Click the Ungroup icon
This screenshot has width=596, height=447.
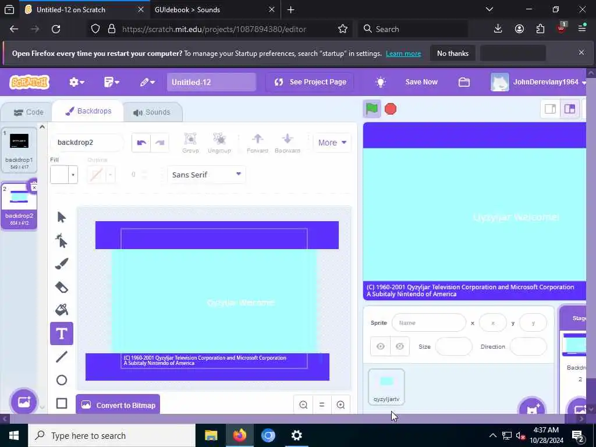coord(219,143)
